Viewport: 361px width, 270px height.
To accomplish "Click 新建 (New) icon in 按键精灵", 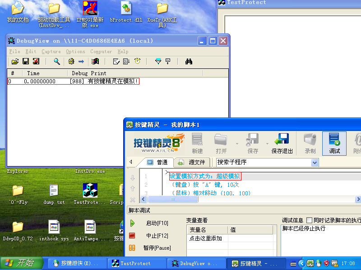I will coord(197,143).
